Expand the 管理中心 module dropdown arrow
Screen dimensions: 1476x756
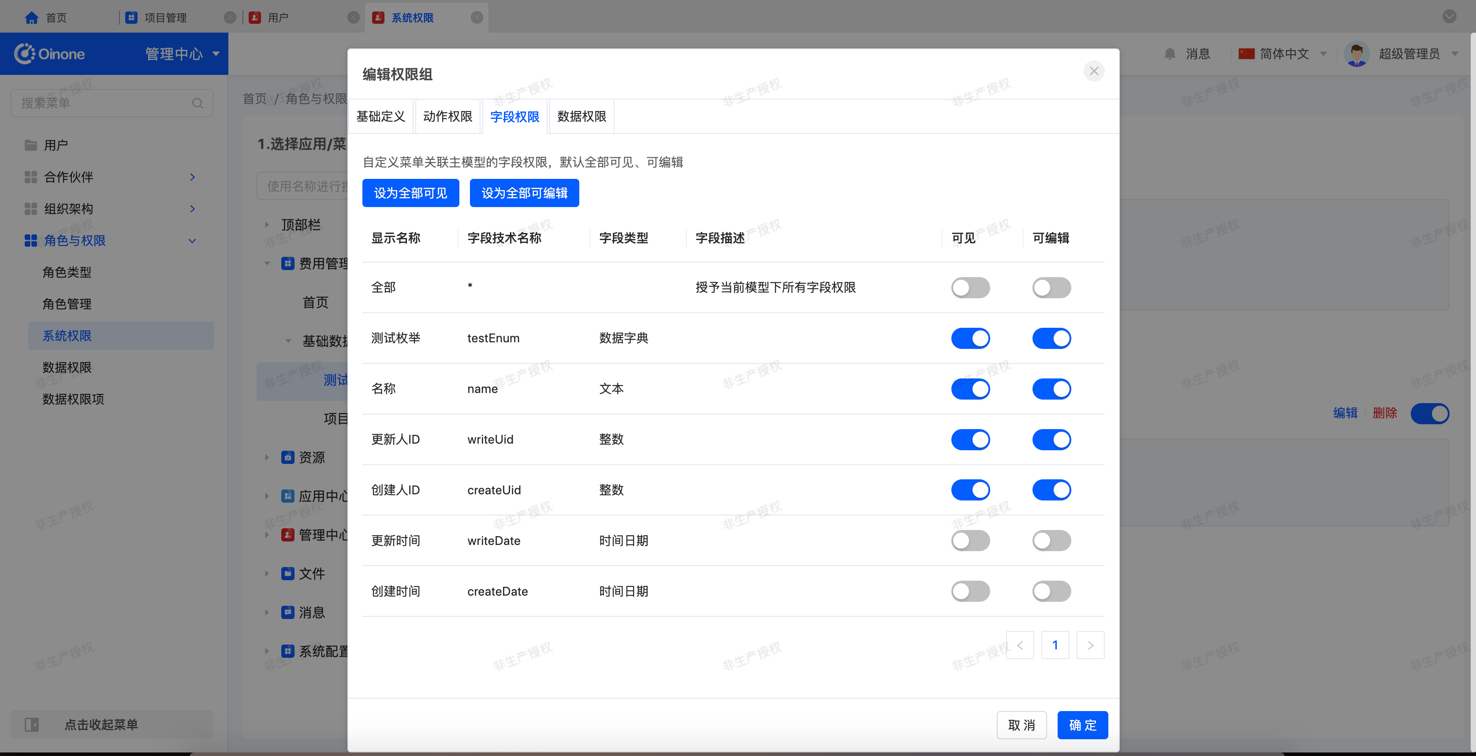point(216,54)
